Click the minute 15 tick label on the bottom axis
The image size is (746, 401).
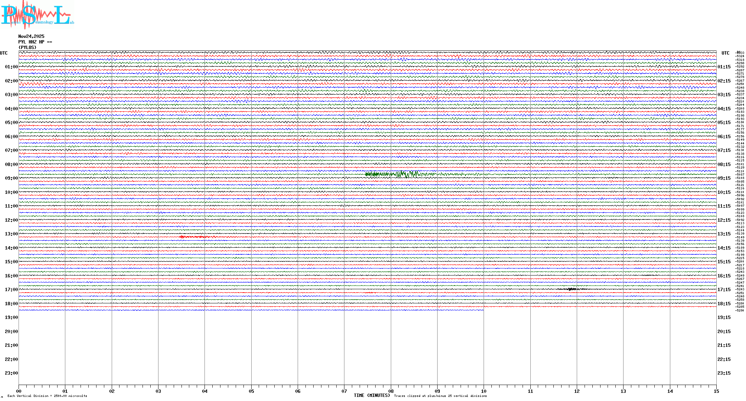[x=716, y=391]
